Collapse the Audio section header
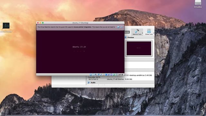The image size is (206, 116). (x=121, y=82)
